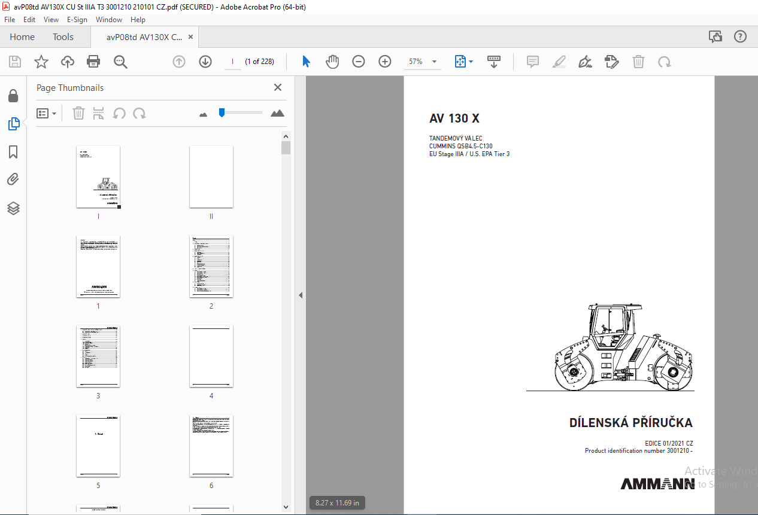The width and height of the screenshot is (758, 515).
Task: Select the avP08td AV130X document tab
Action: [x=144, y=37]
